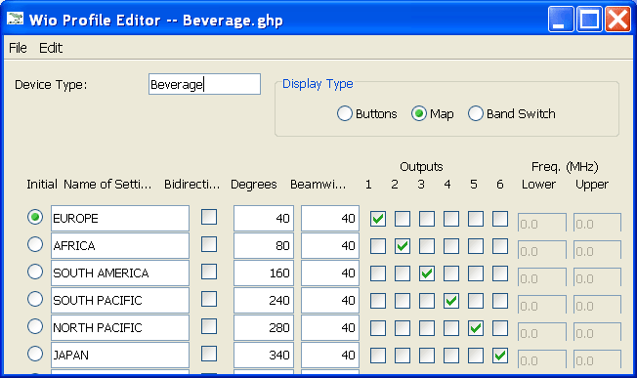Click the JAPAN Beamwidth field
The image size is (637, 378).
click(x=330, y=355)
